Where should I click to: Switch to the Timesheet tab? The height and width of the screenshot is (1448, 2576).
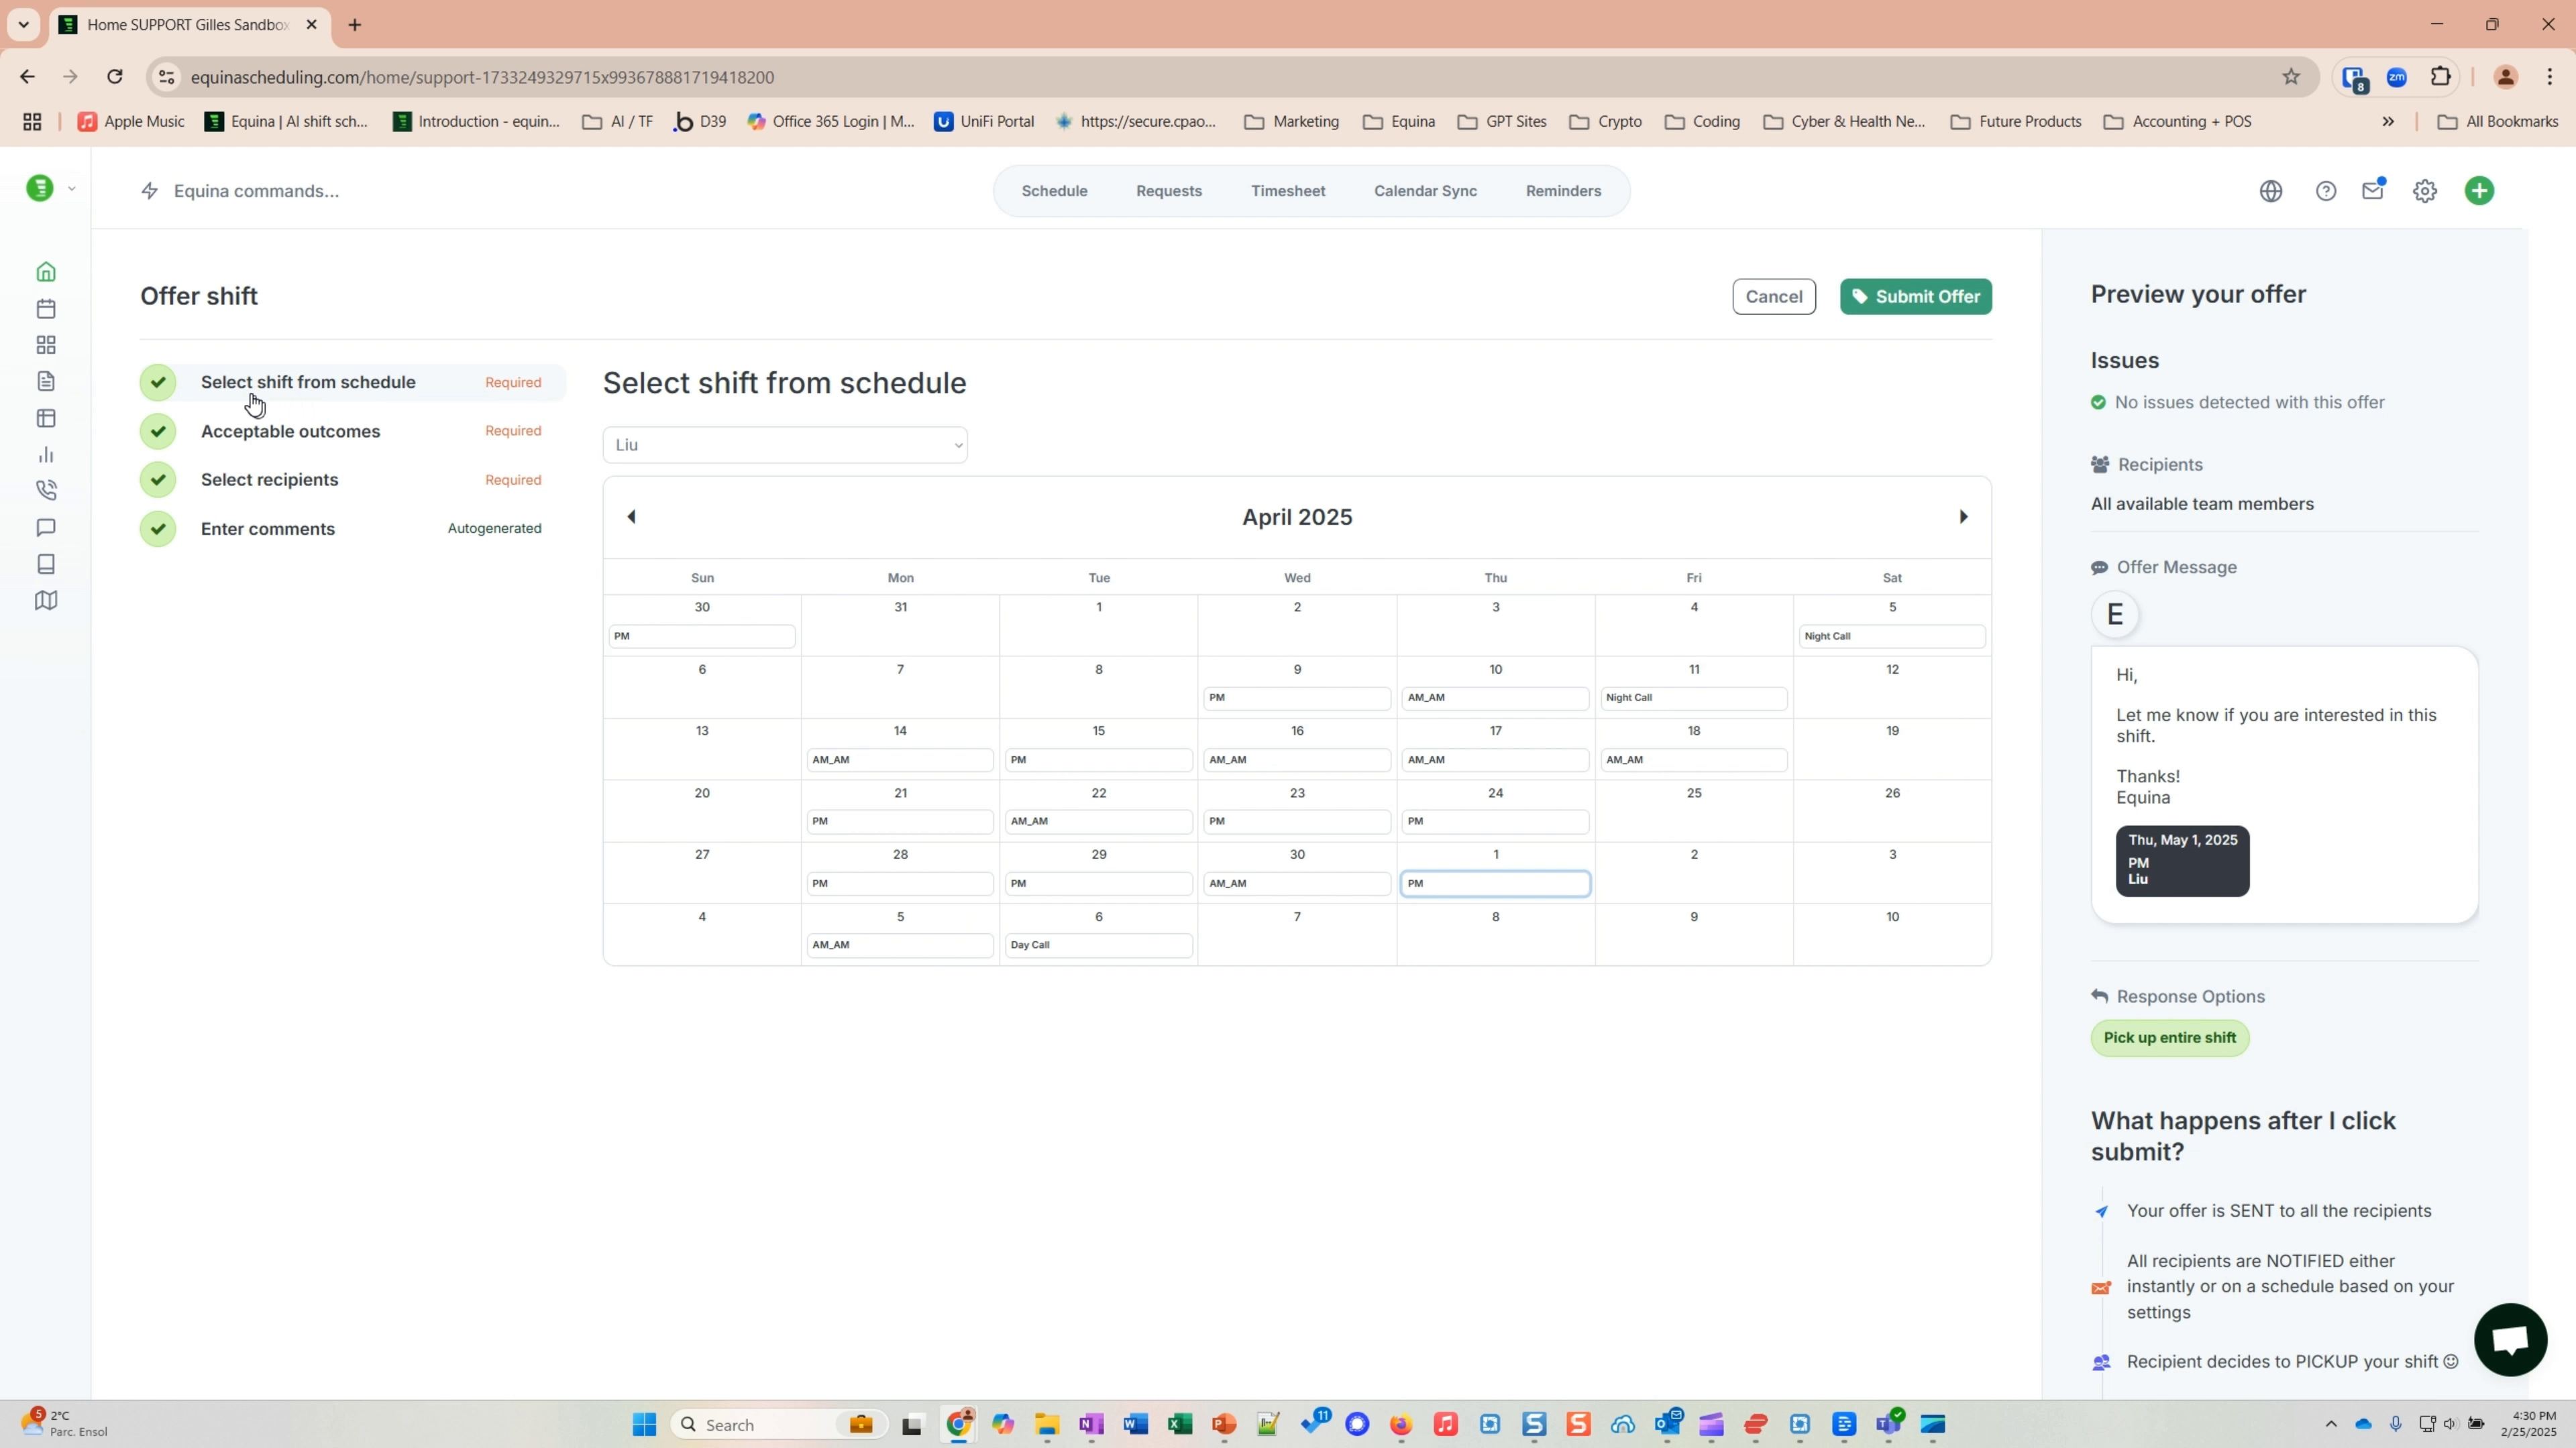point(1288,190)
